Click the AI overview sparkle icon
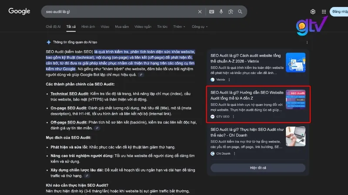348x195 pixels. click(49, 42)
